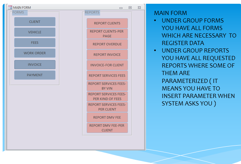Image resolution: width=241 pixels, height=164 pixels.
Task: Open REPORT DMV FEE
Action: [x=107, y=117]
